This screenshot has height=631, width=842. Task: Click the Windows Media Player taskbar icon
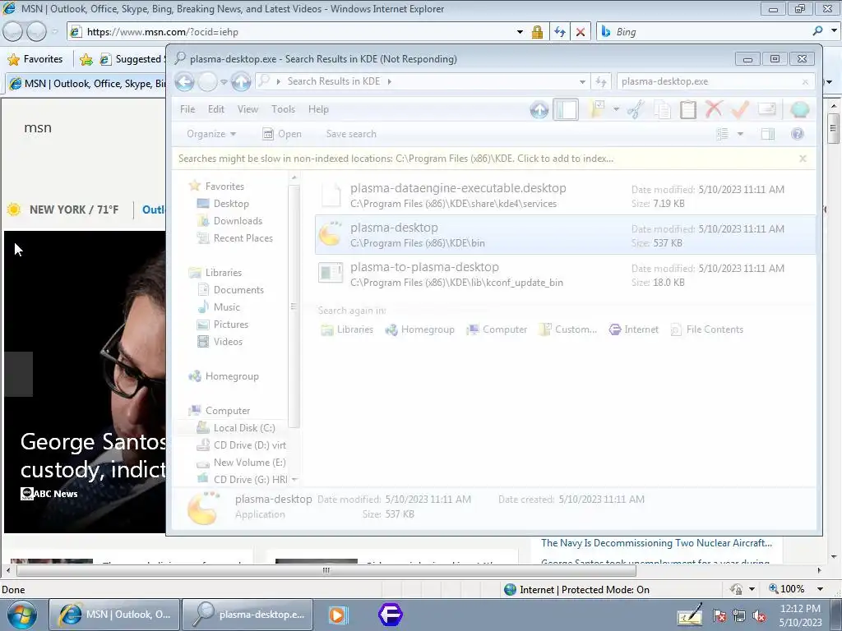tap(338, 615)
